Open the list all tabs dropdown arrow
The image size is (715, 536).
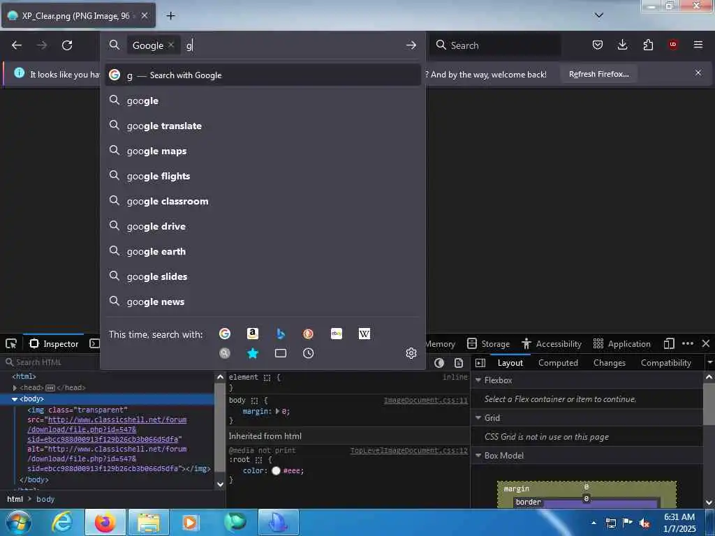[599, 15]
